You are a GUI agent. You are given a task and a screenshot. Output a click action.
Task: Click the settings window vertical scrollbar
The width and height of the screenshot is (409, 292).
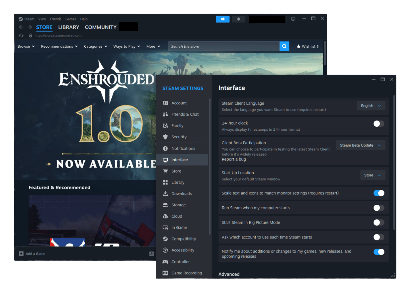point(394,162)
